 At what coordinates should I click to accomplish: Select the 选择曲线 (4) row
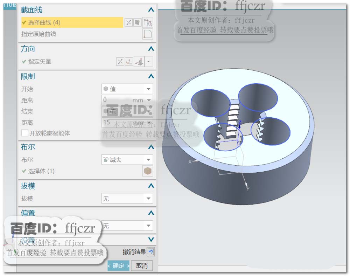[72, 22]
